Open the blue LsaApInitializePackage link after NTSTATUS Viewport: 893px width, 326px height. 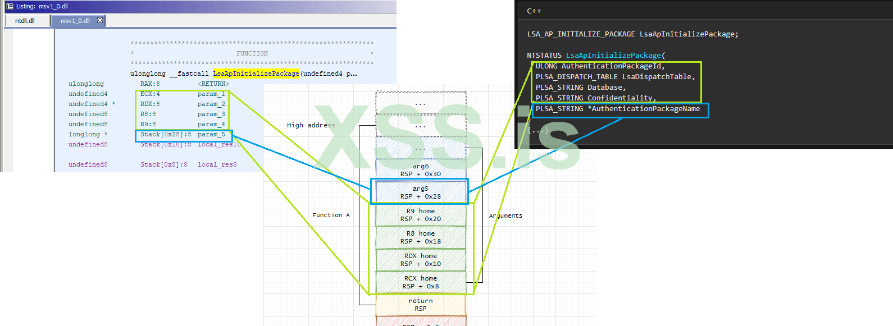[x=613, y=55]
